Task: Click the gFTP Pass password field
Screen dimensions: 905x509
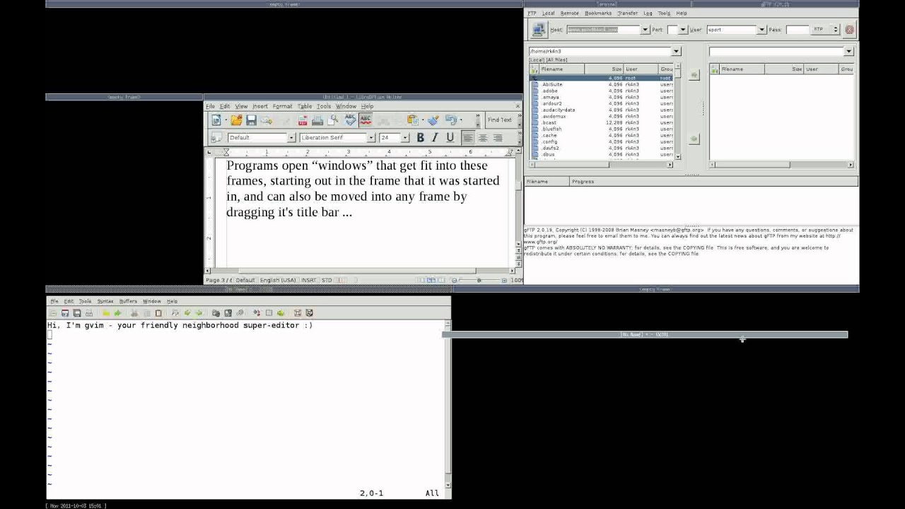Action: (797, 30)
